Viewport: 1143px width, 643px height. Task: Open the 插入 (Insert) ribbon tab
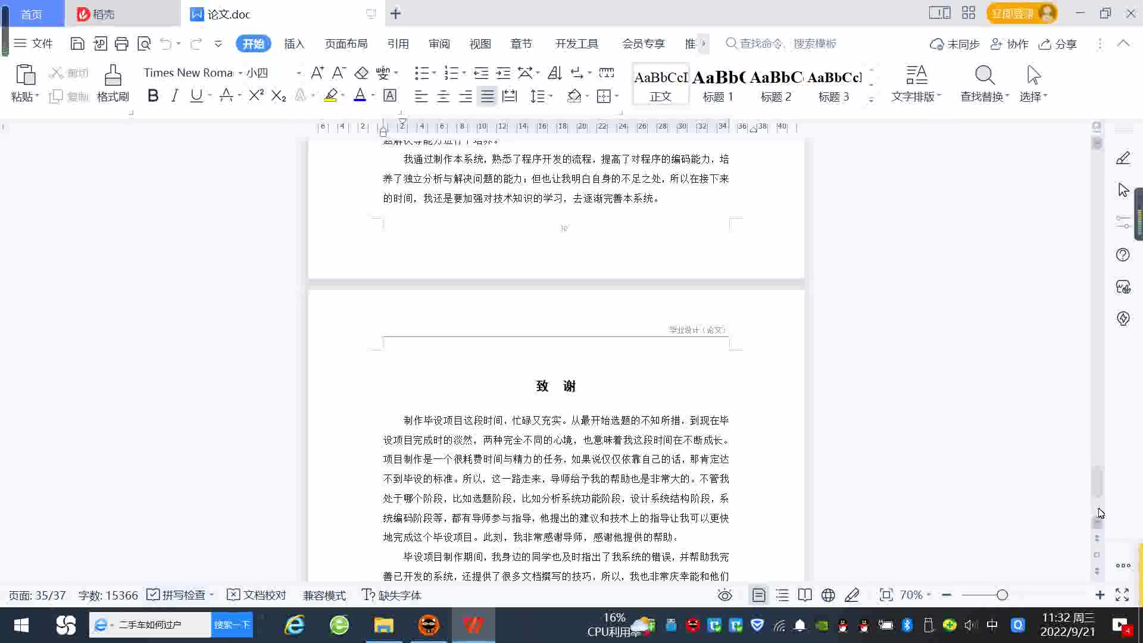(294, 43)
